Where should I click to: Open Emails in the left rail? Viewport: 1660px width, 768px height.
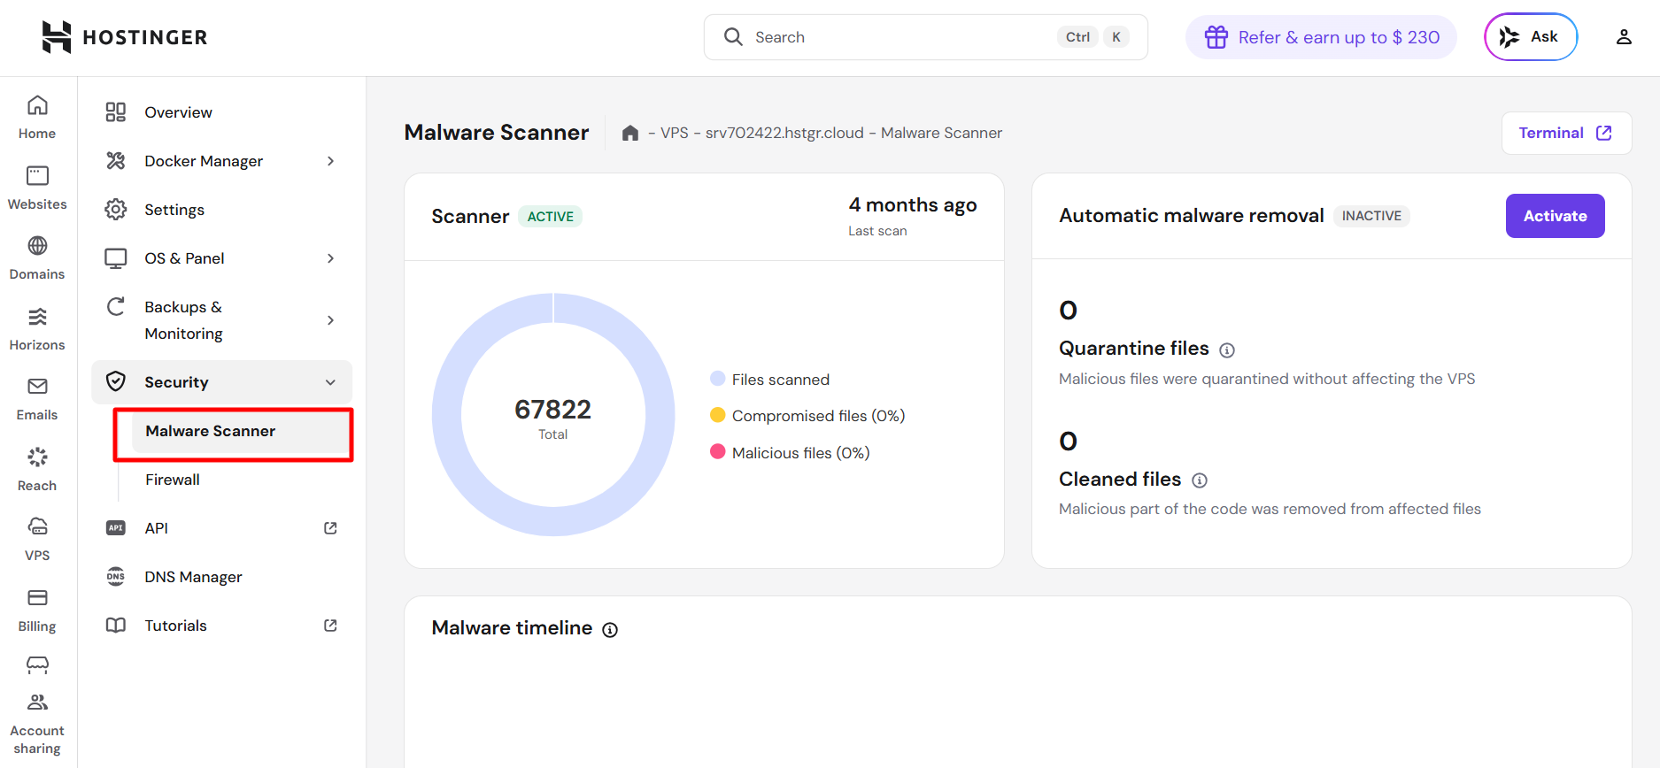coord(37,399)
